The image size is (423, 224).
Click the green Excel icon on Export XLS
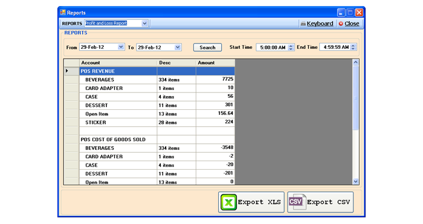coord(229,202)
